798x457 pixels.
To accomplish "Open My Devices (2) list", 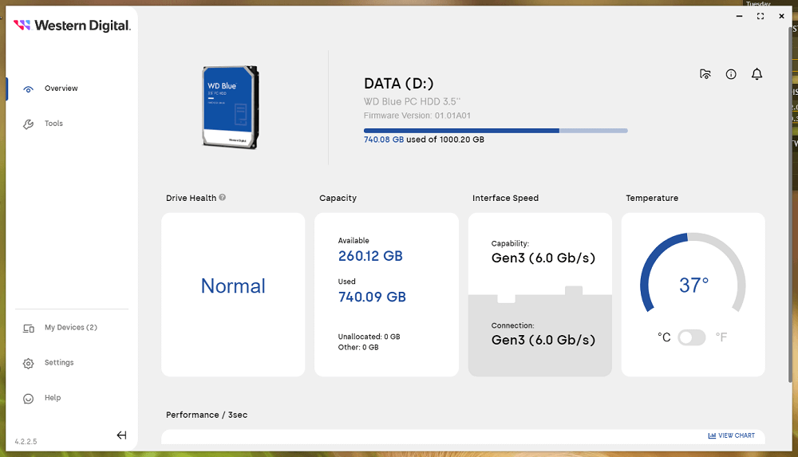I will click(x=71, y=327).
